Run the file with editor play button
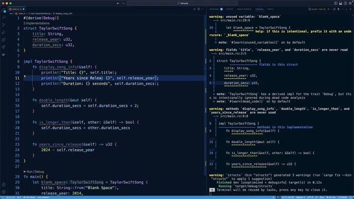The width and height of the screenshot is (354, 199). [x=194, y=9]
